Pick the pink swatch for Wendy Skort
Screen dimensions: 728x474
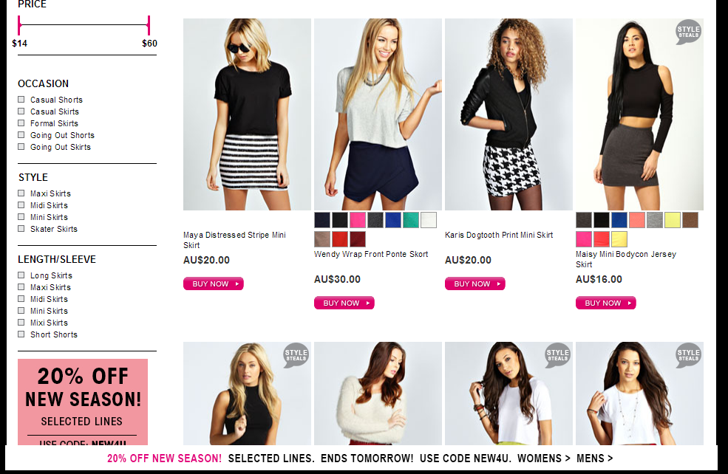358,220
